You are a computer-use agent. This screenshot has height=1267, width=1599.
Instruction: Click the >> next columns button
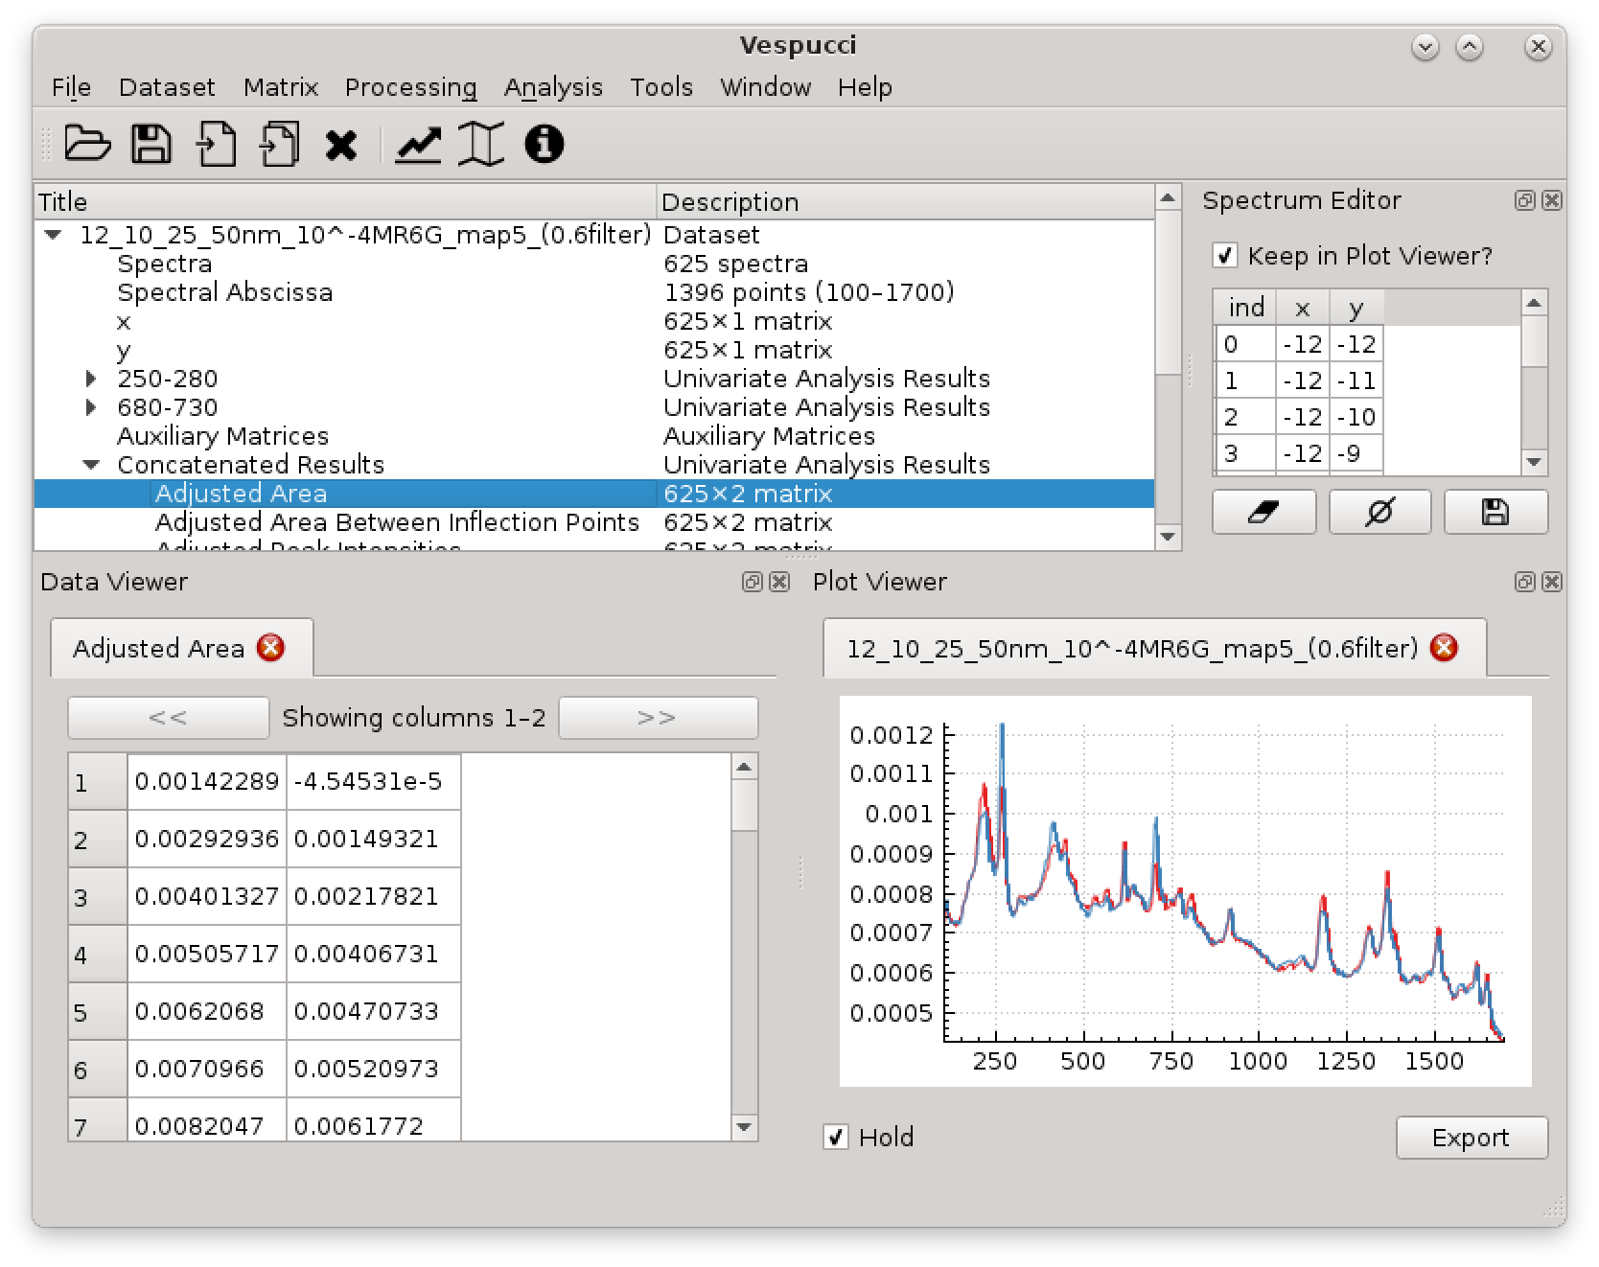(658, 718)
